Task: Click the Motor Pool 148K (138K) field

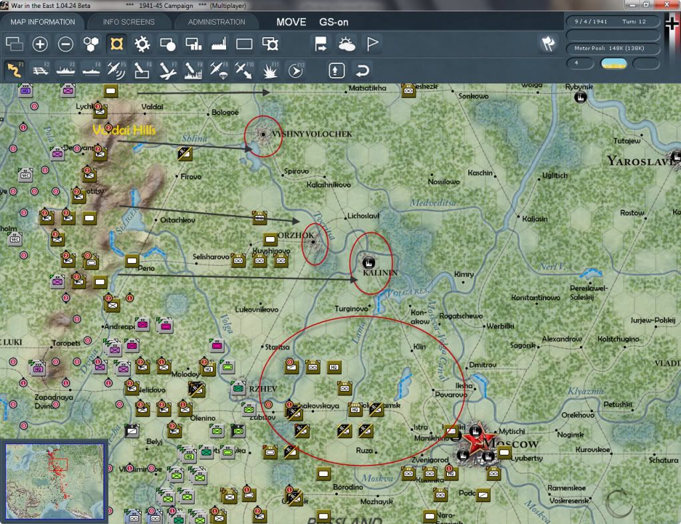Action: click(613, 48)
